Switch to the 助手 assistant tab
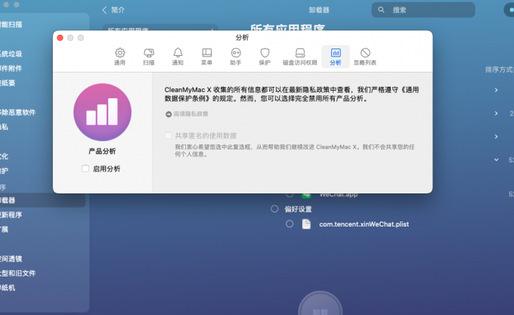Image resolution: width=514 pixels, height=315 pixels. pos(236,57)
